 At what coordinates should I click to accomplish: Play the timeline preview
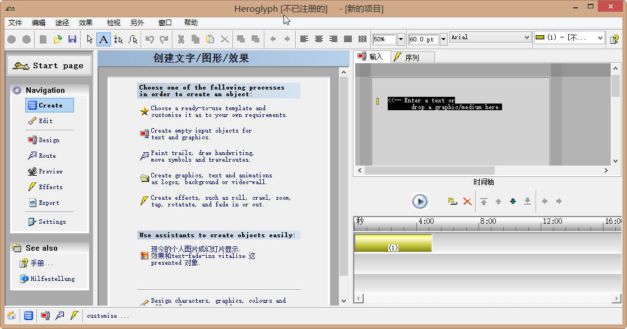tap(420, 201)
